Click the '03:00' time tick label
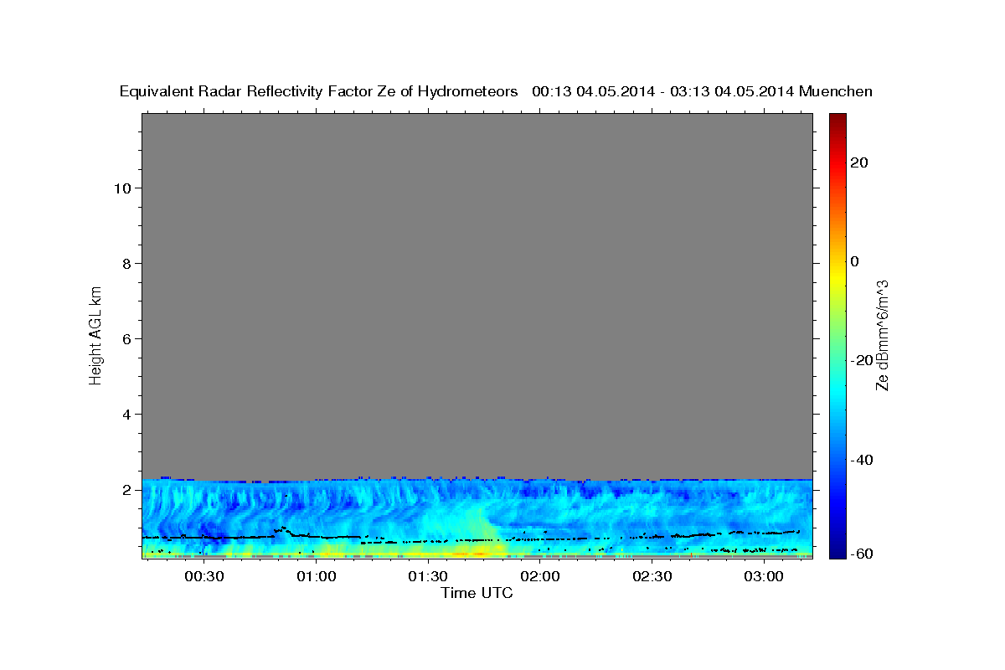The image size is (1005, 670). coord(764,576)
